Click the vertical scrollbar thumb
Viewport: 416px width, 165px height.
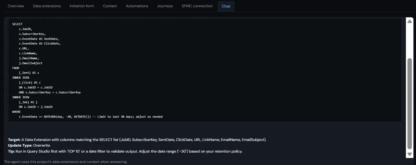(410, 104)
